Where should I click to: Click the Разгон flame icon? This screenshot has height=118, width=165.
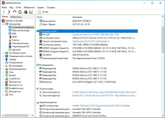tap(10, 40)
